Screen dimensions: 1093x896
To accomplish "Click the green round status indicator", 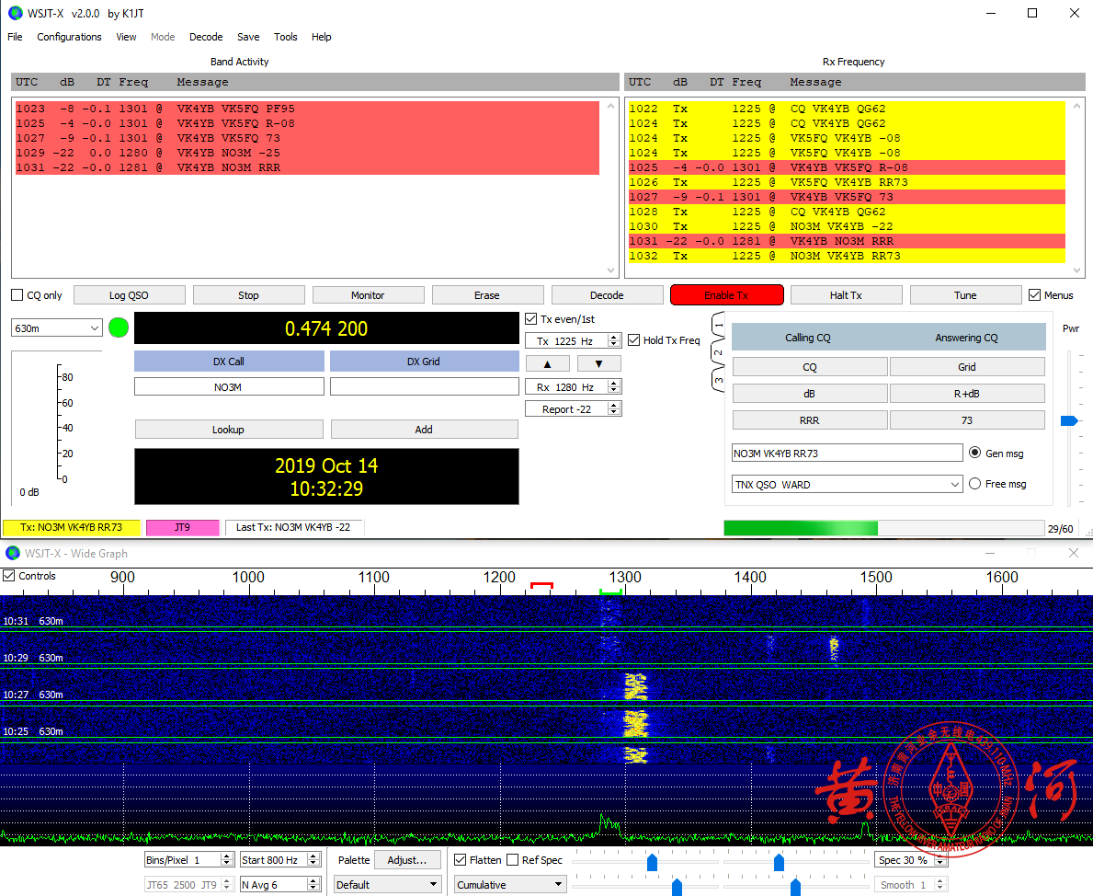I will click(119, 327).
